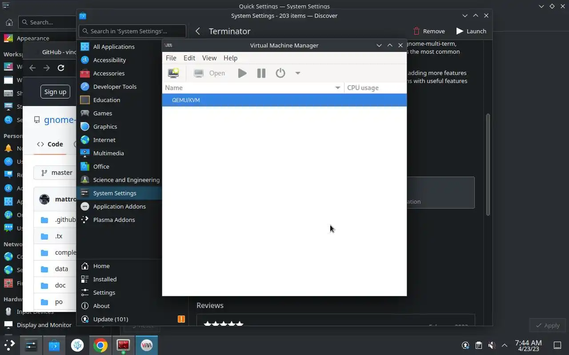This screenshot has width=569, height=355.
Task: Show Installed applications in Discover
Action: coord(119,279)
